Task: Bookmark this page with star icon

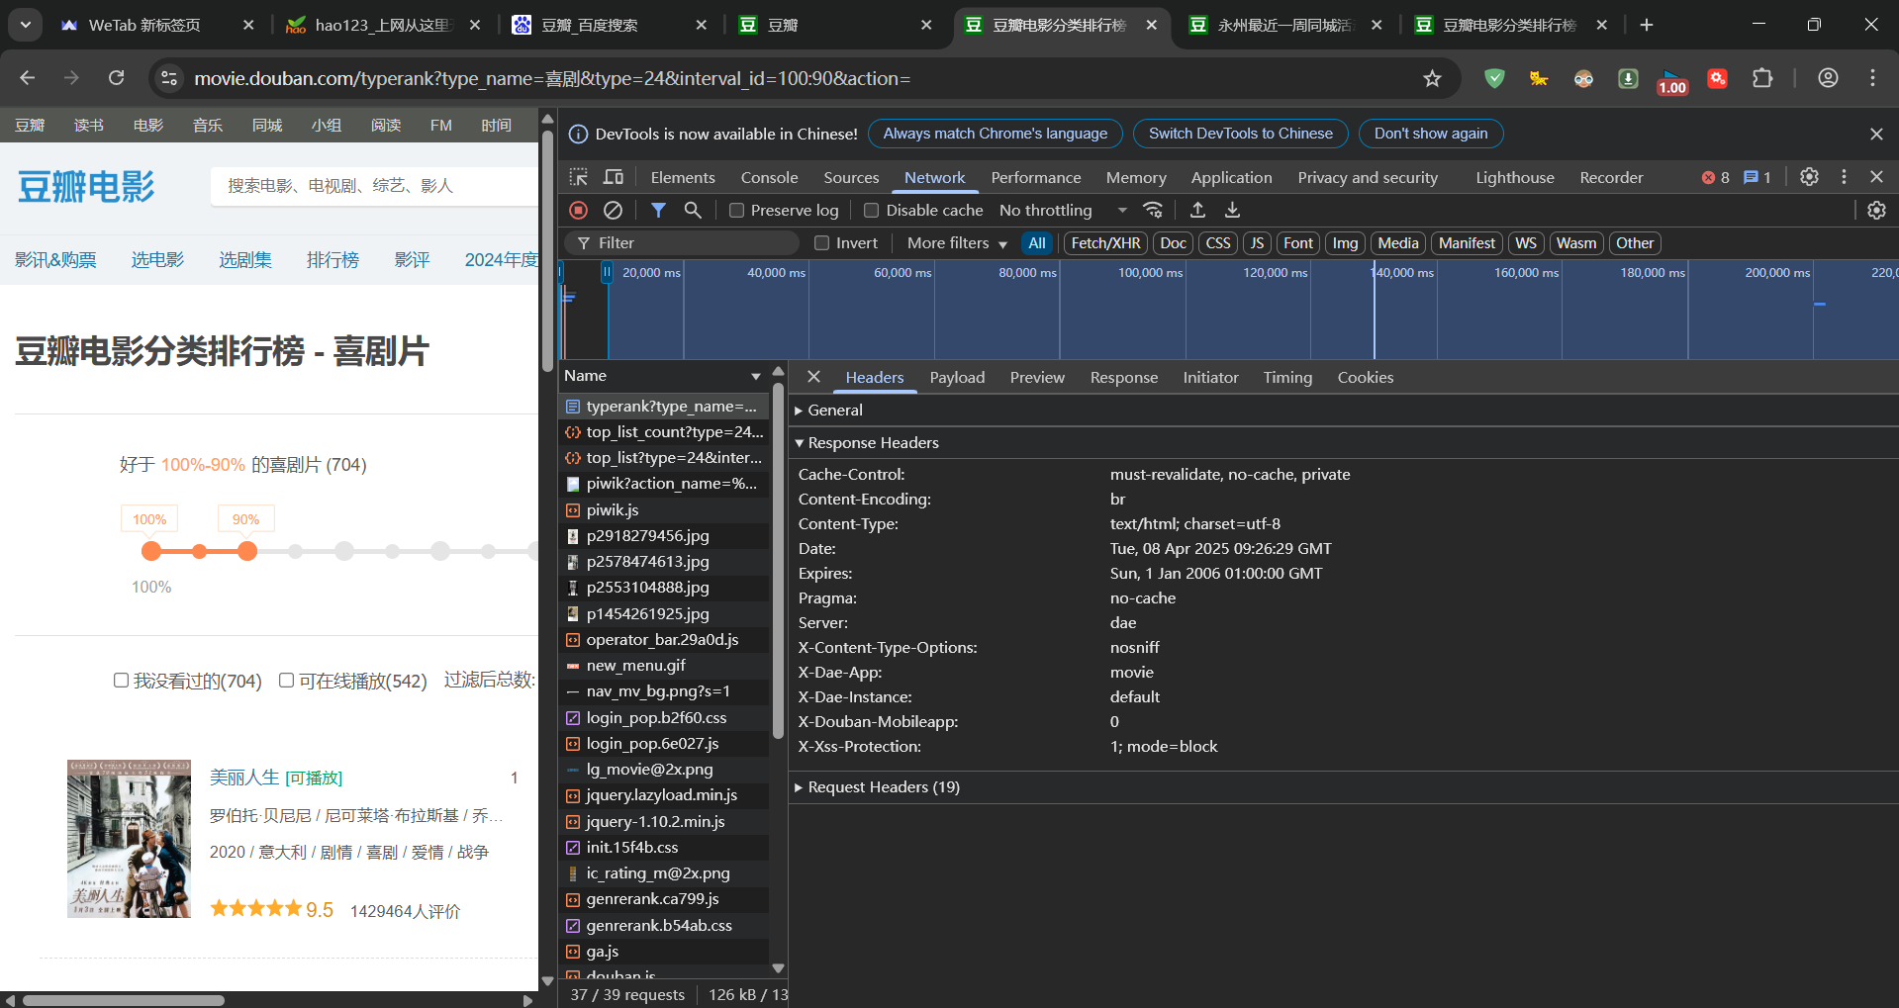Action: coord(1432,78)
